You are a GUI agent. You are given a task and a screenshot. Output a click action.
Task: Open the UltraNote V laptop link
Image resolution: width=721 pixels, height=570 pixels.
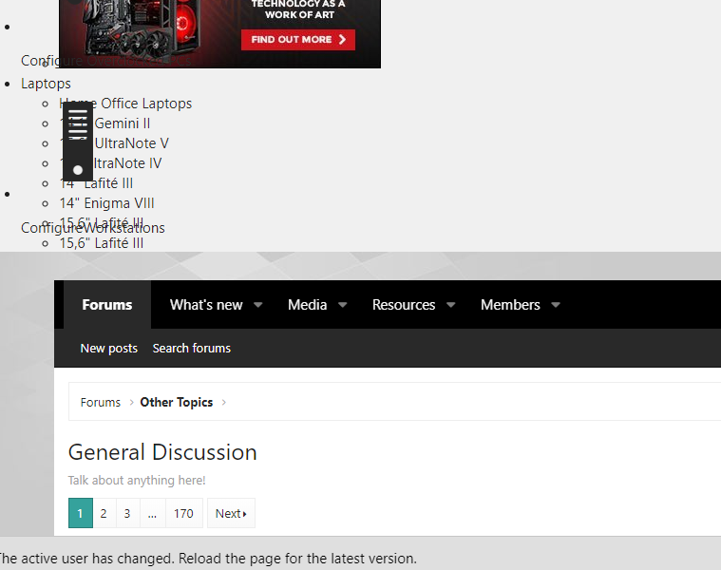coord(114,143)
